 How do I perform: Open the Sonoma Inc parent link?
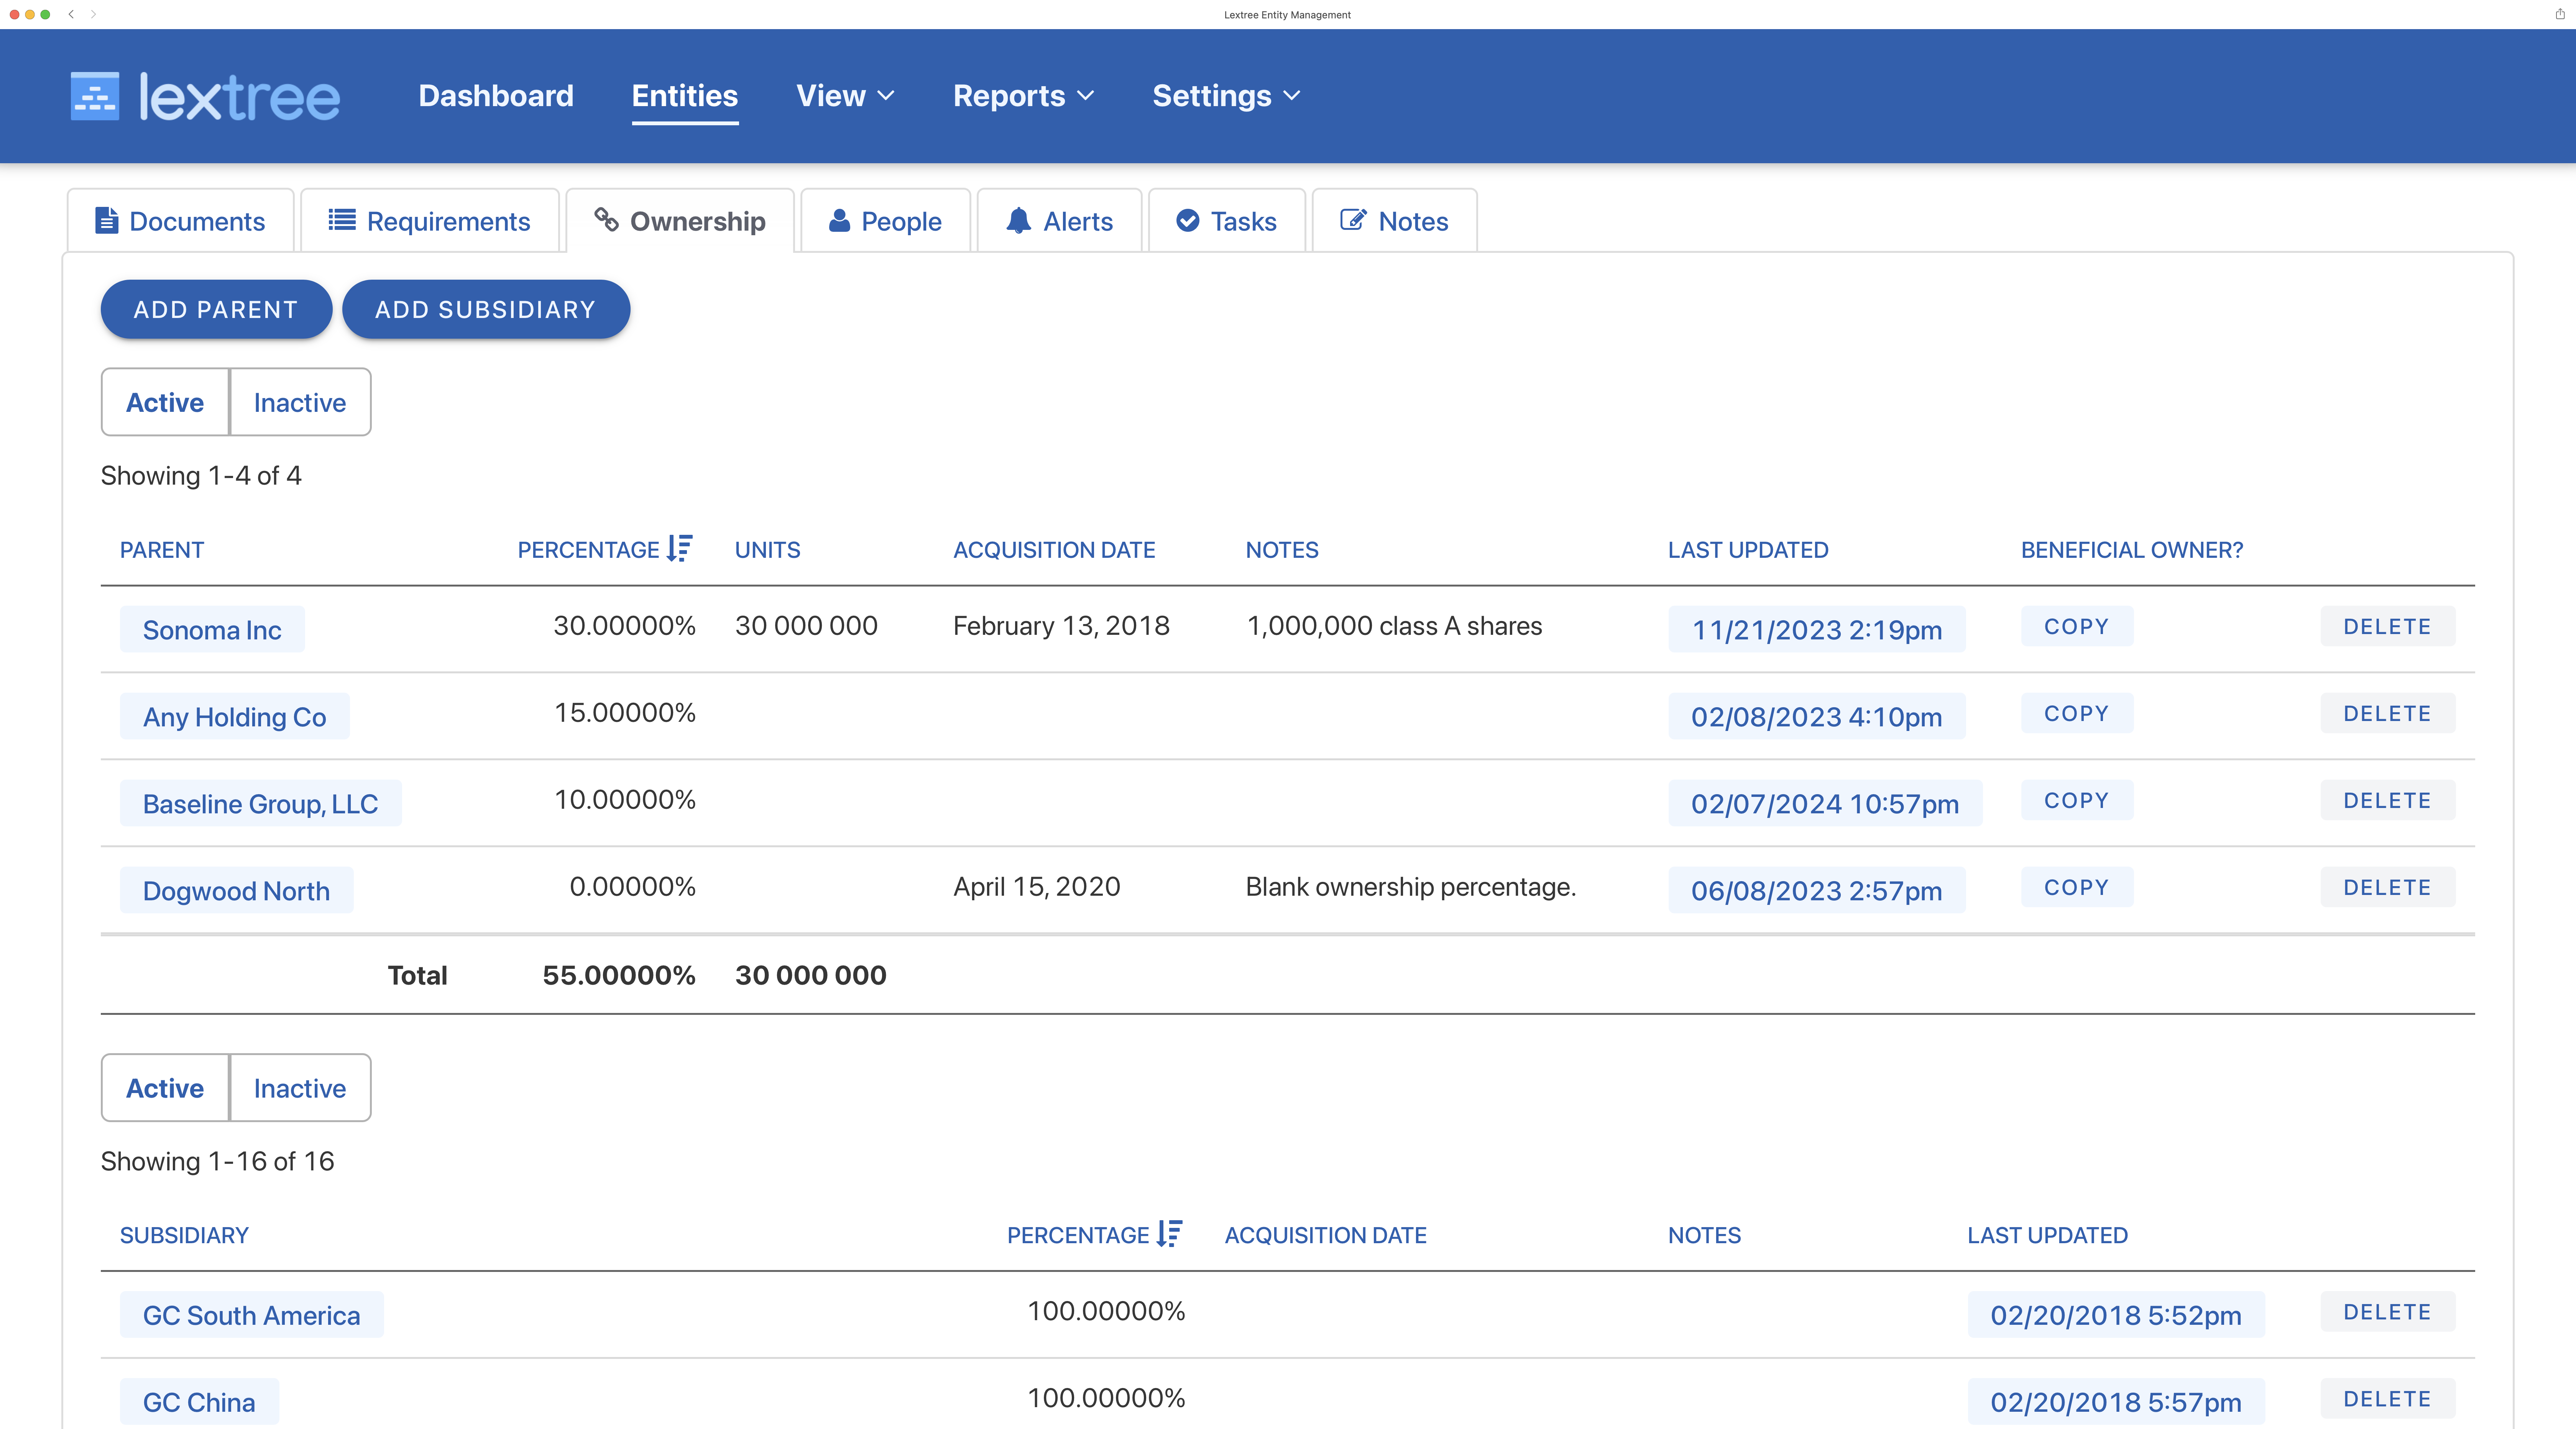212,629
